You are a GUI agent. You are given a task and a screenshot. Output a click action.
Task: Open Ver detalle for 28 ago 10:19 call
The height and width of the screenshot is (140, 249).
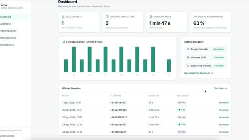tap(224, 132)
